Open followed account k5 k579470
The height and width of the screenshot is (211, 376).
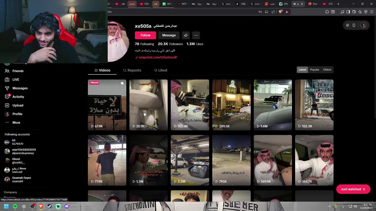click(18, 142)
